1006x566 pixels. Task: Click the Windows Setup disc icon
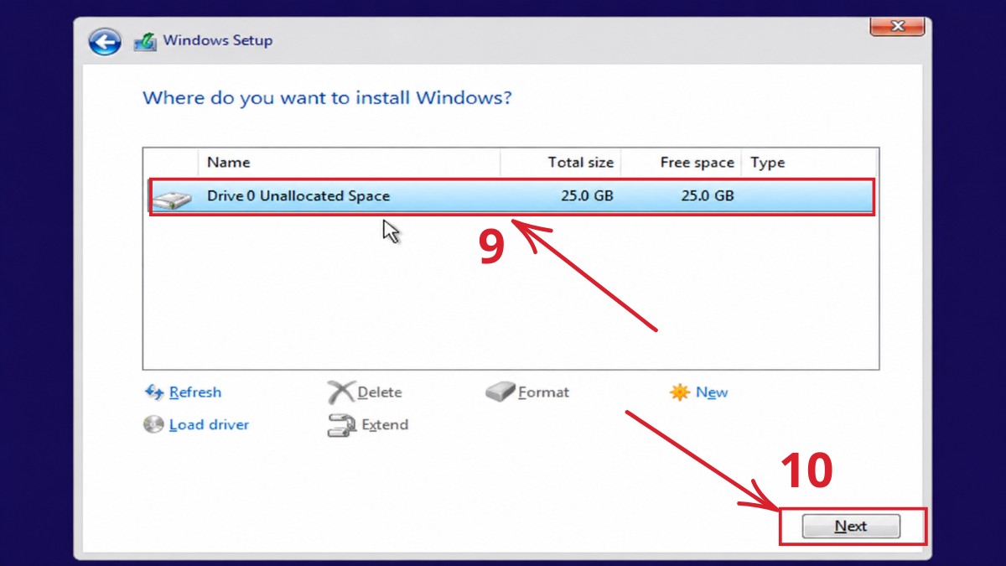point(145,41)
